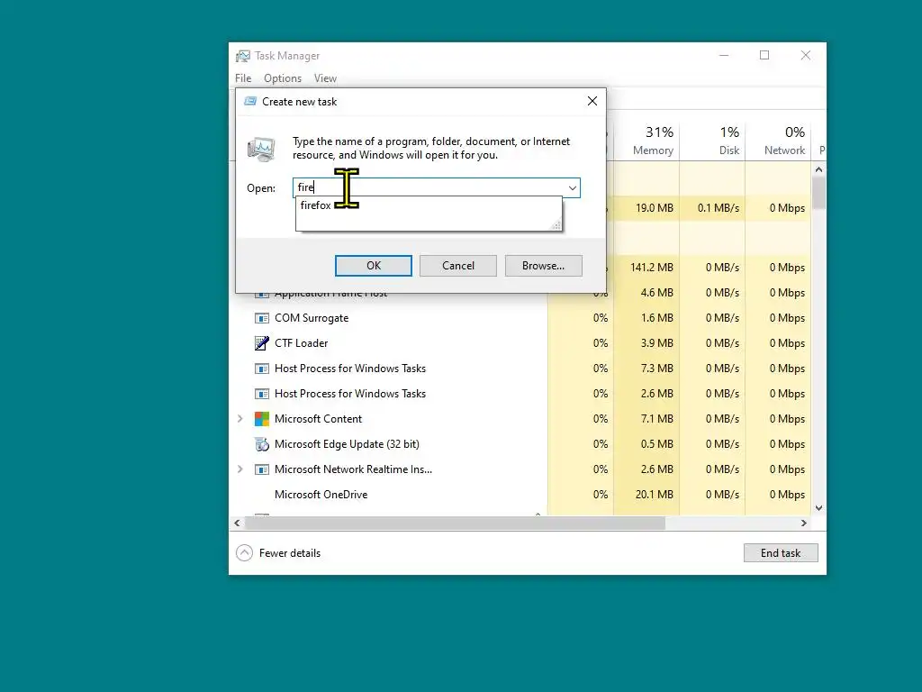Maximize the Task Manager window
The width and height of the screenshot is (922, 692).
pyautogui.click(x=764, y=55)
